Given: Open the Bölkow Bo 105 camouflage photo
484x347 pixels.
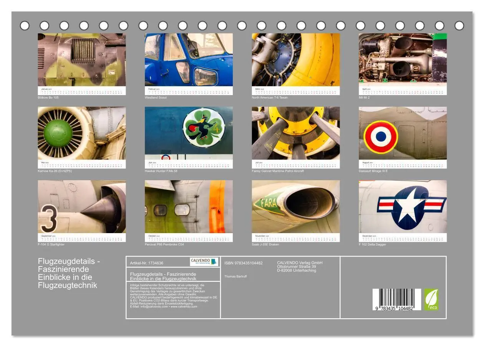Looking at the screenshot, I should [x=82, y=59].
